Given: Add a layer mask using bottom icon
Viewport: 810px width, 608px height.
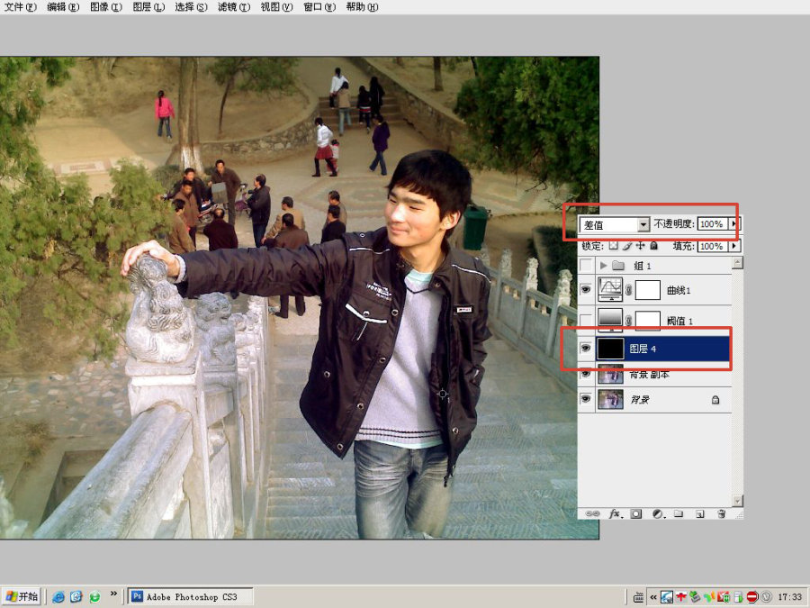Looking at the screenshot, I should (636, 513).
